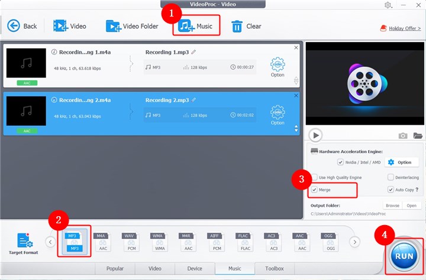Open the output folder with Open button
Viewport: 426px width, 280px height.
[412, 206]
